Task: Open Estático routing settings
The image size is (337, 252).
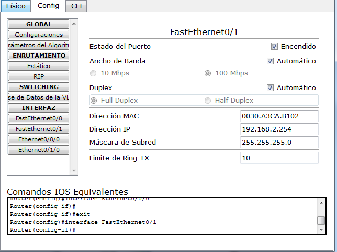Action: 39,66
